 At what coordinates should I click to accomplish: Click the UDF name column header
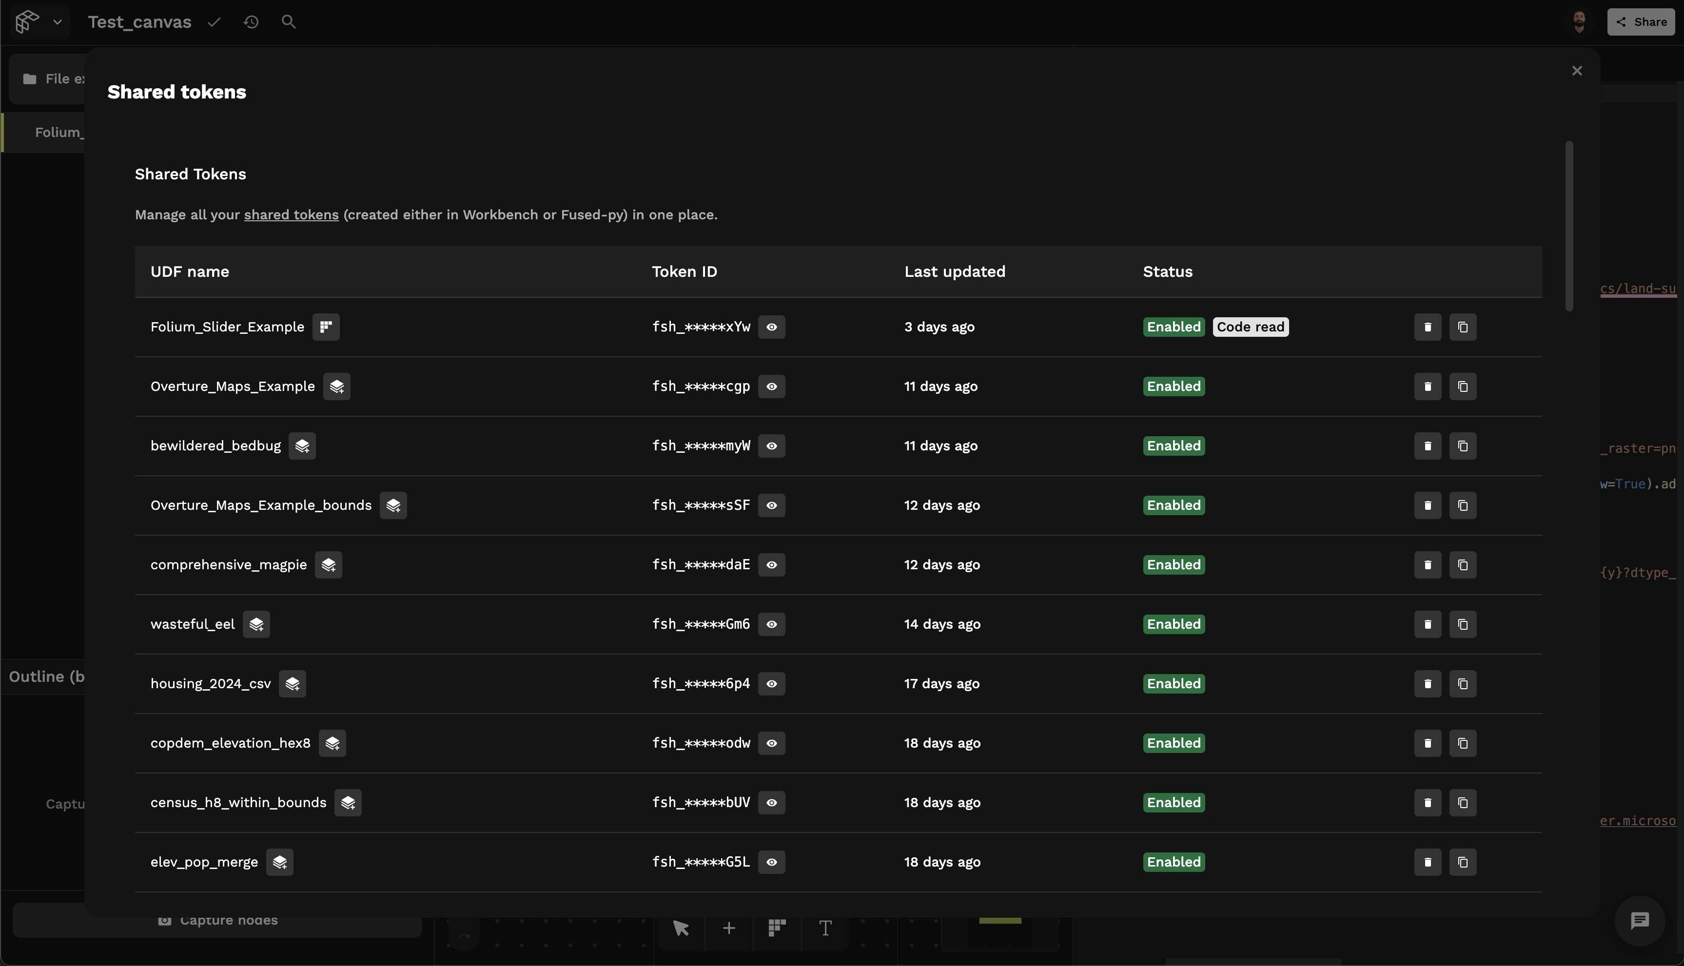click(190, 271)
